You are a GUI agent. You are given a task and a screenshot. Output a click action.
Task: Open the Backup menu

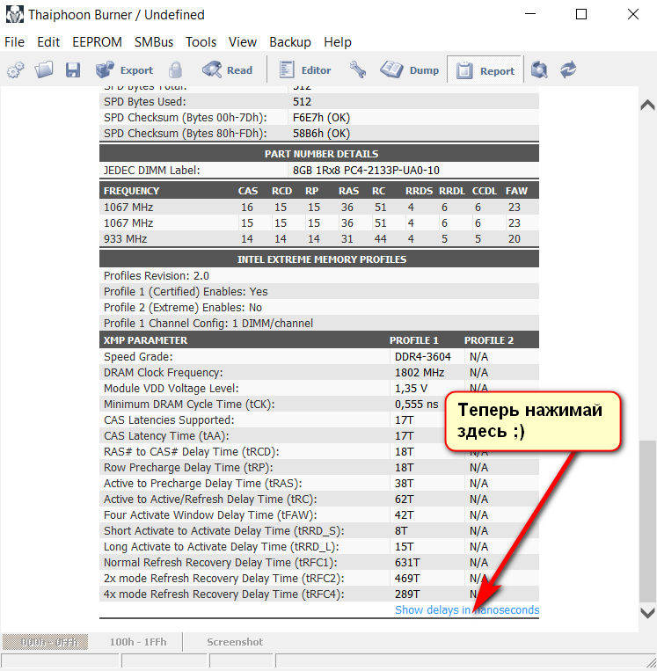point(290,42)
